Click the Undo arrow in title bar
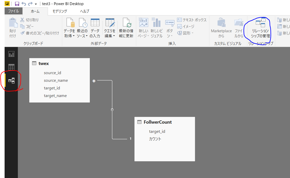The height and width of the screenshot is (178, 290). coord(24,4)
